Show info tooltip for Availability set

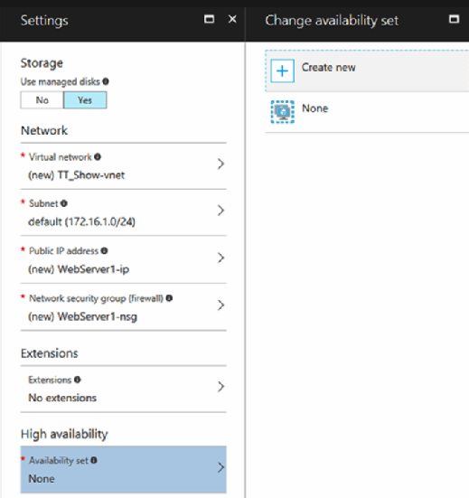[x=94, y=460]
